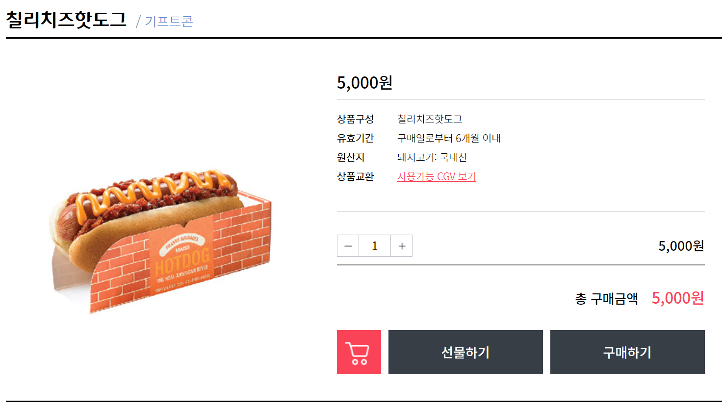Select the 기프트콘 category label
Image resolution: width=722 pixels, height=408 pixels.
coord(169,22)
